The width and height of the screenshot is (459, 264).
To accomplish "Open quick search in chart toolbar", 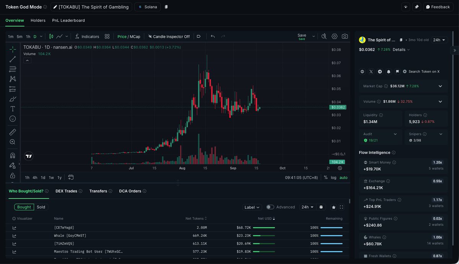I will [x=324, y=36].
